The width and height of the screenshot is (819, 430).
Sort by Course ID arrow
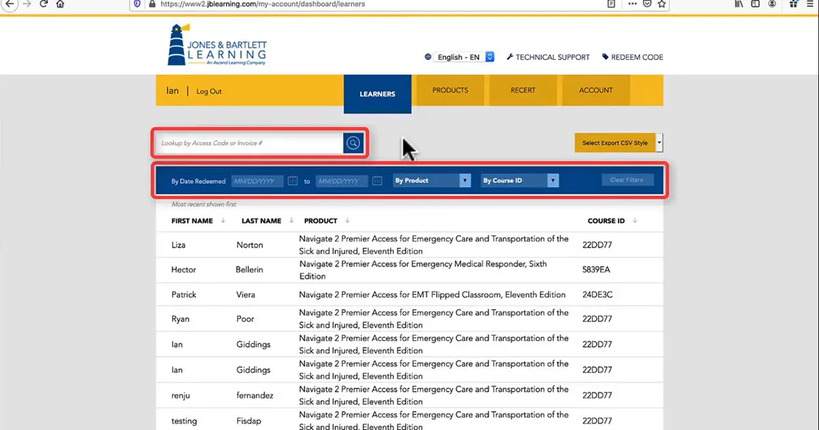(x=635, y=220)
